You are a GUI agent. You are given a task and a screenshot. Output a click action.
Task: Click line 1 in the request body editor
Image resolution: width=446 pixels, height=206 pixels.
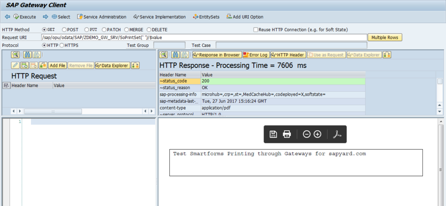pyautogui.click(x=93, y=122)
